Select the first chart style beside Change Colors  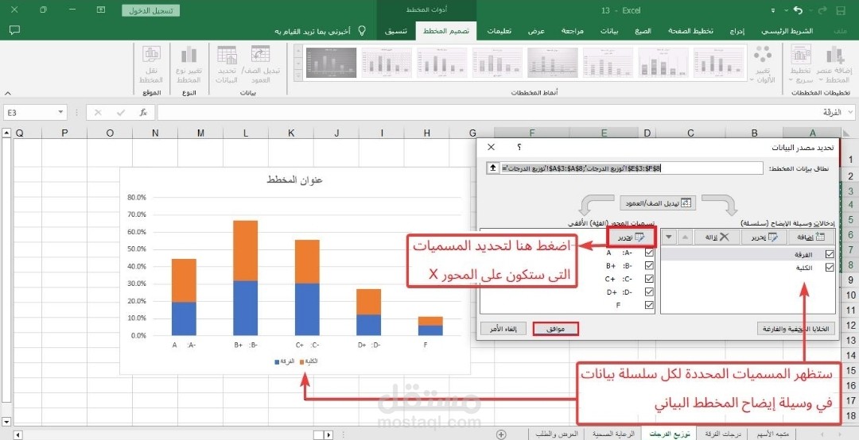(719, 63)
